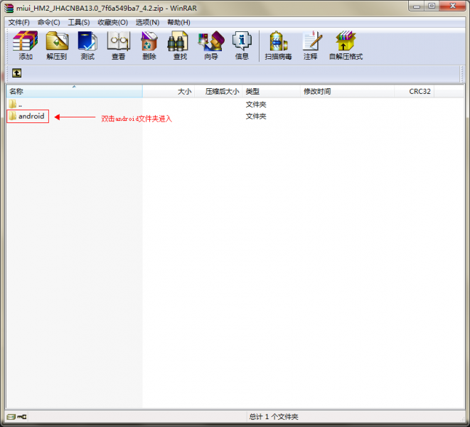The width and height of the screenshot is (470, 427).
Task: Click the 文件夹 type cell of android row
Action: coord(256,116)
